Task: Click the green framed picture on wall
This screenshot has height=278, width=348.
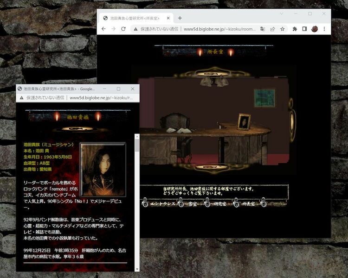Action: pos(264,98)
